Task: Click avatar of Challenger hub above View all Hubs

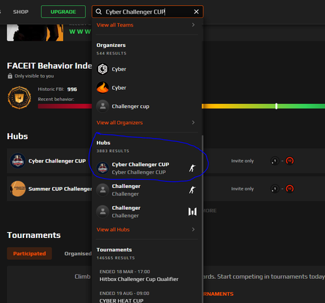Action: [103, 211]
